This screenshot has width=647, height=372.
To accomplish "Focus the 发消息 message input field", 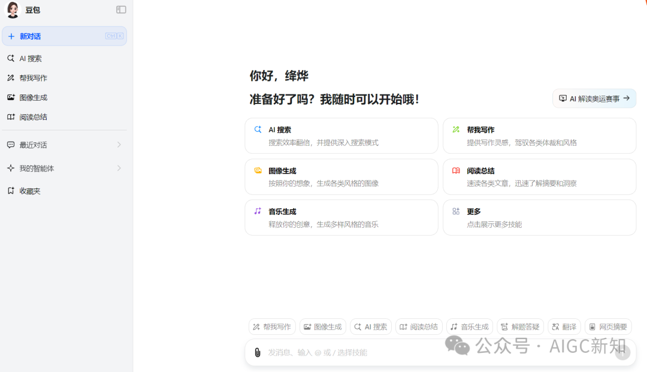I will pos(440,352).
